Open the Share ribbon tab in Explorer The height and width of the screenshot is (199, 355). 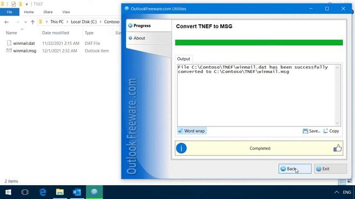pyautogui.click(x=48, y=12)
